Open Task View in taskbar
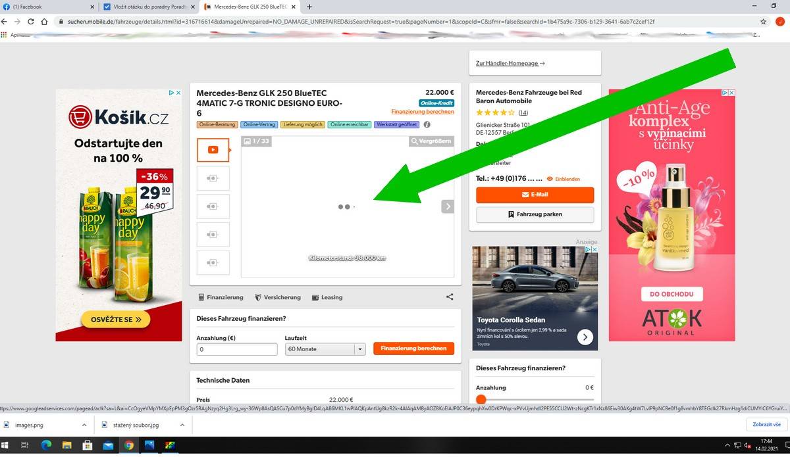 26,445
